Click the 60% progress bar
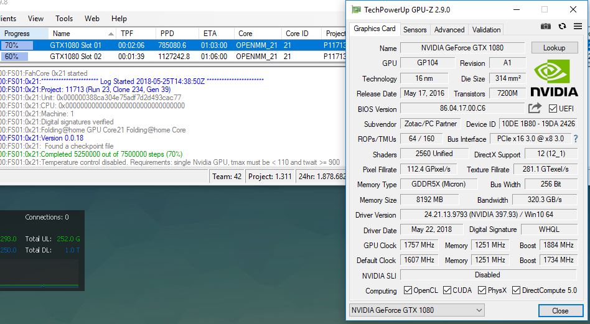Viewport: 590px width, 324px height. pyautogui.click(x=14, y=57)
